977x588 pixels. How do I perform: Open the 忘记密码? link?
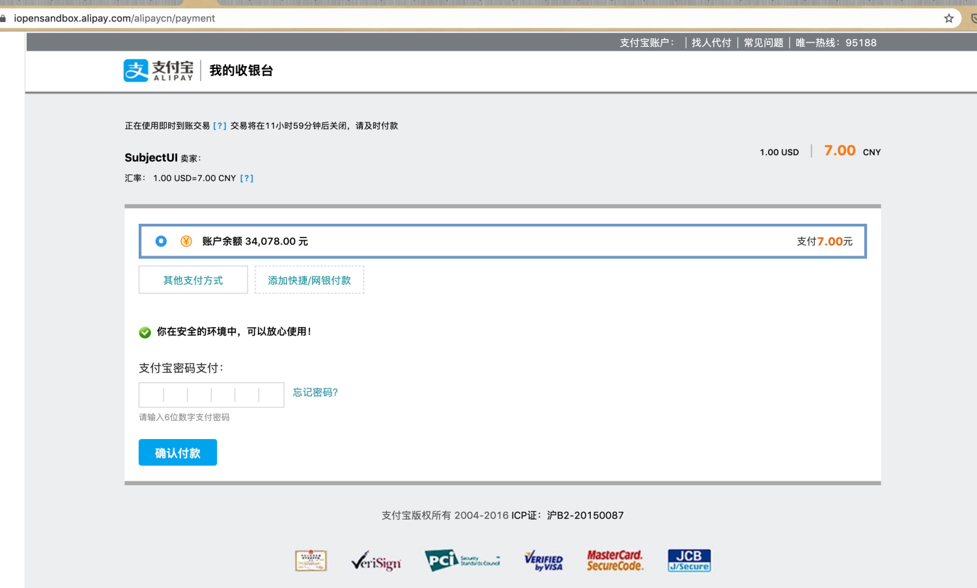[315, 392]
